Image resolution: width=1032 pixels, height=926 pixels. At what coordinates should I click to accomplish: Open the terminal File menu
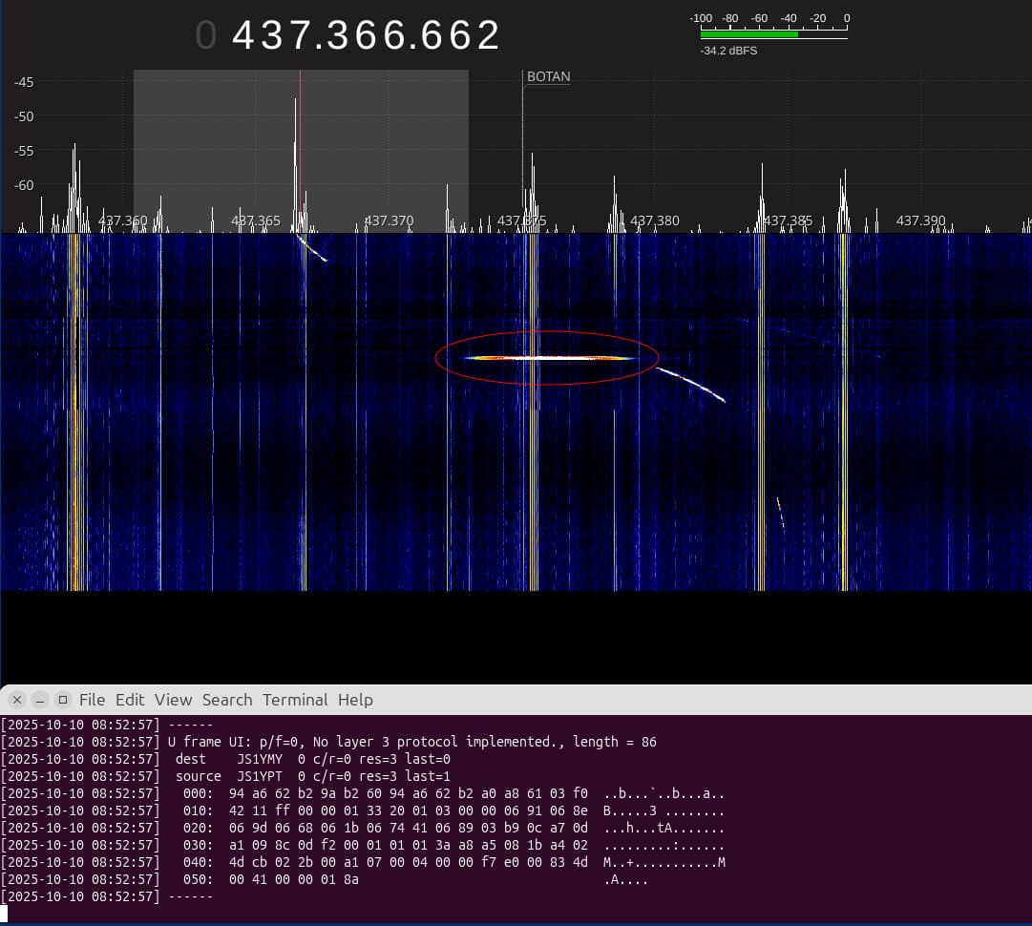(x=92, y=700)
